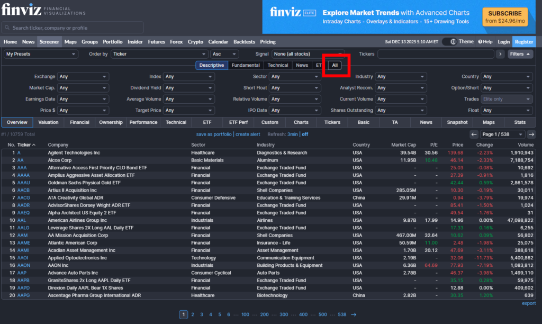Open the Maps menu item
The height and width of the screenshot is (324, 542).
pyautogui.click(x=70, y=41)
